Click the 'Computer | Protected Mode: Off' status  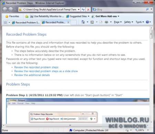89,130
